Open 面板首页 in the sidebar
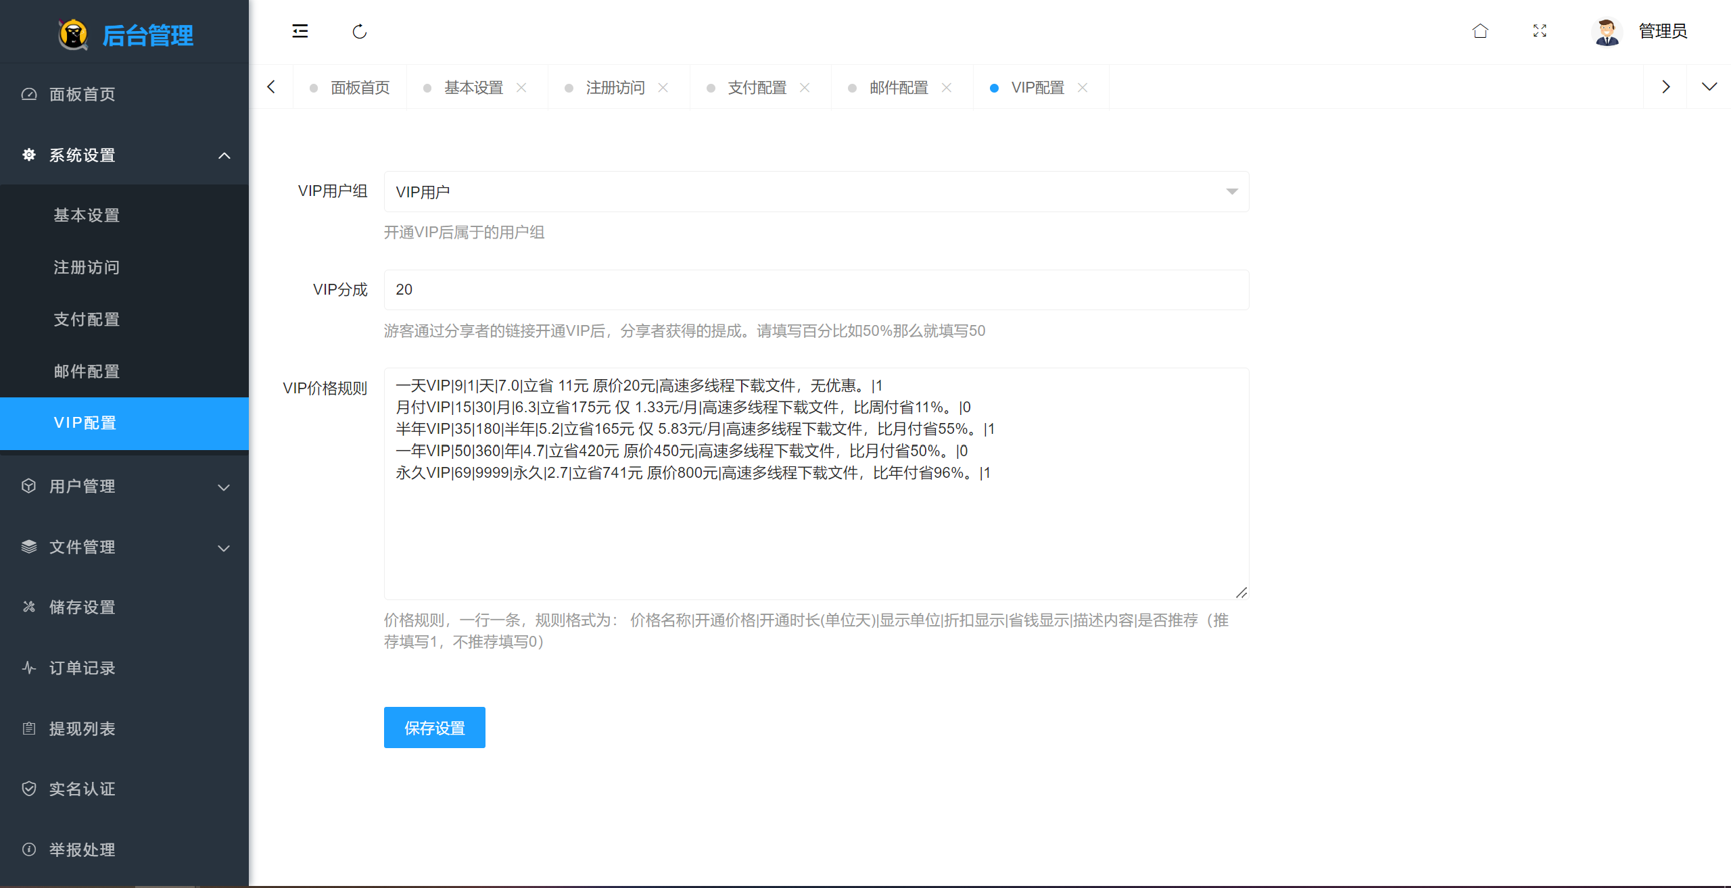Viewport: 1731px width, 888px height. [x=124, y=94]
